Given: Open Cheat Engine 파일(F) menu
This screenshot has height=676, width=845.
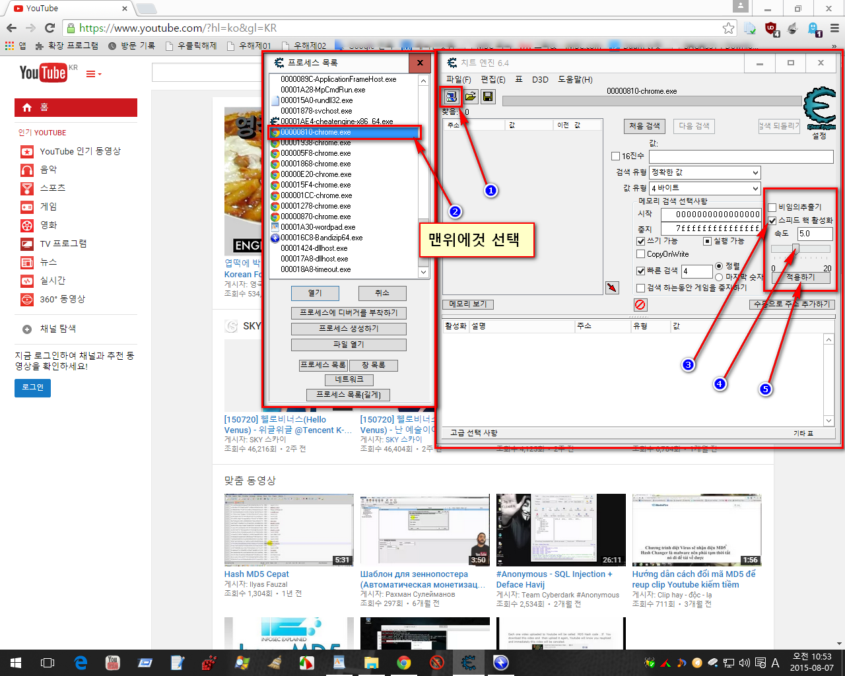Looking at the screenshot, I should (x=459, y=79).
